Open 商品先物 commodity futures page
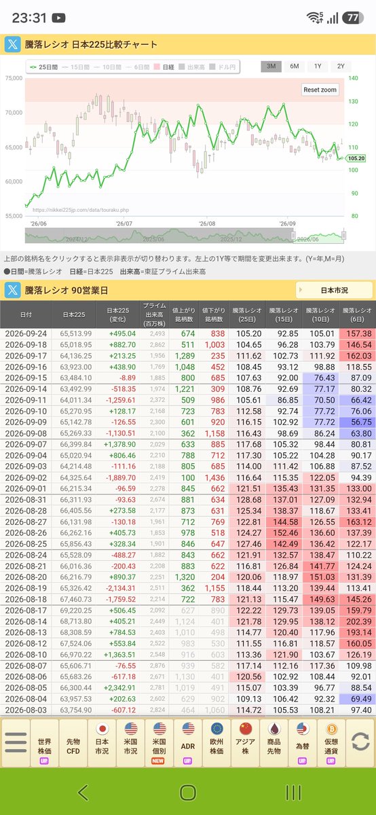The image size is (376, 815). coord(275,743)
